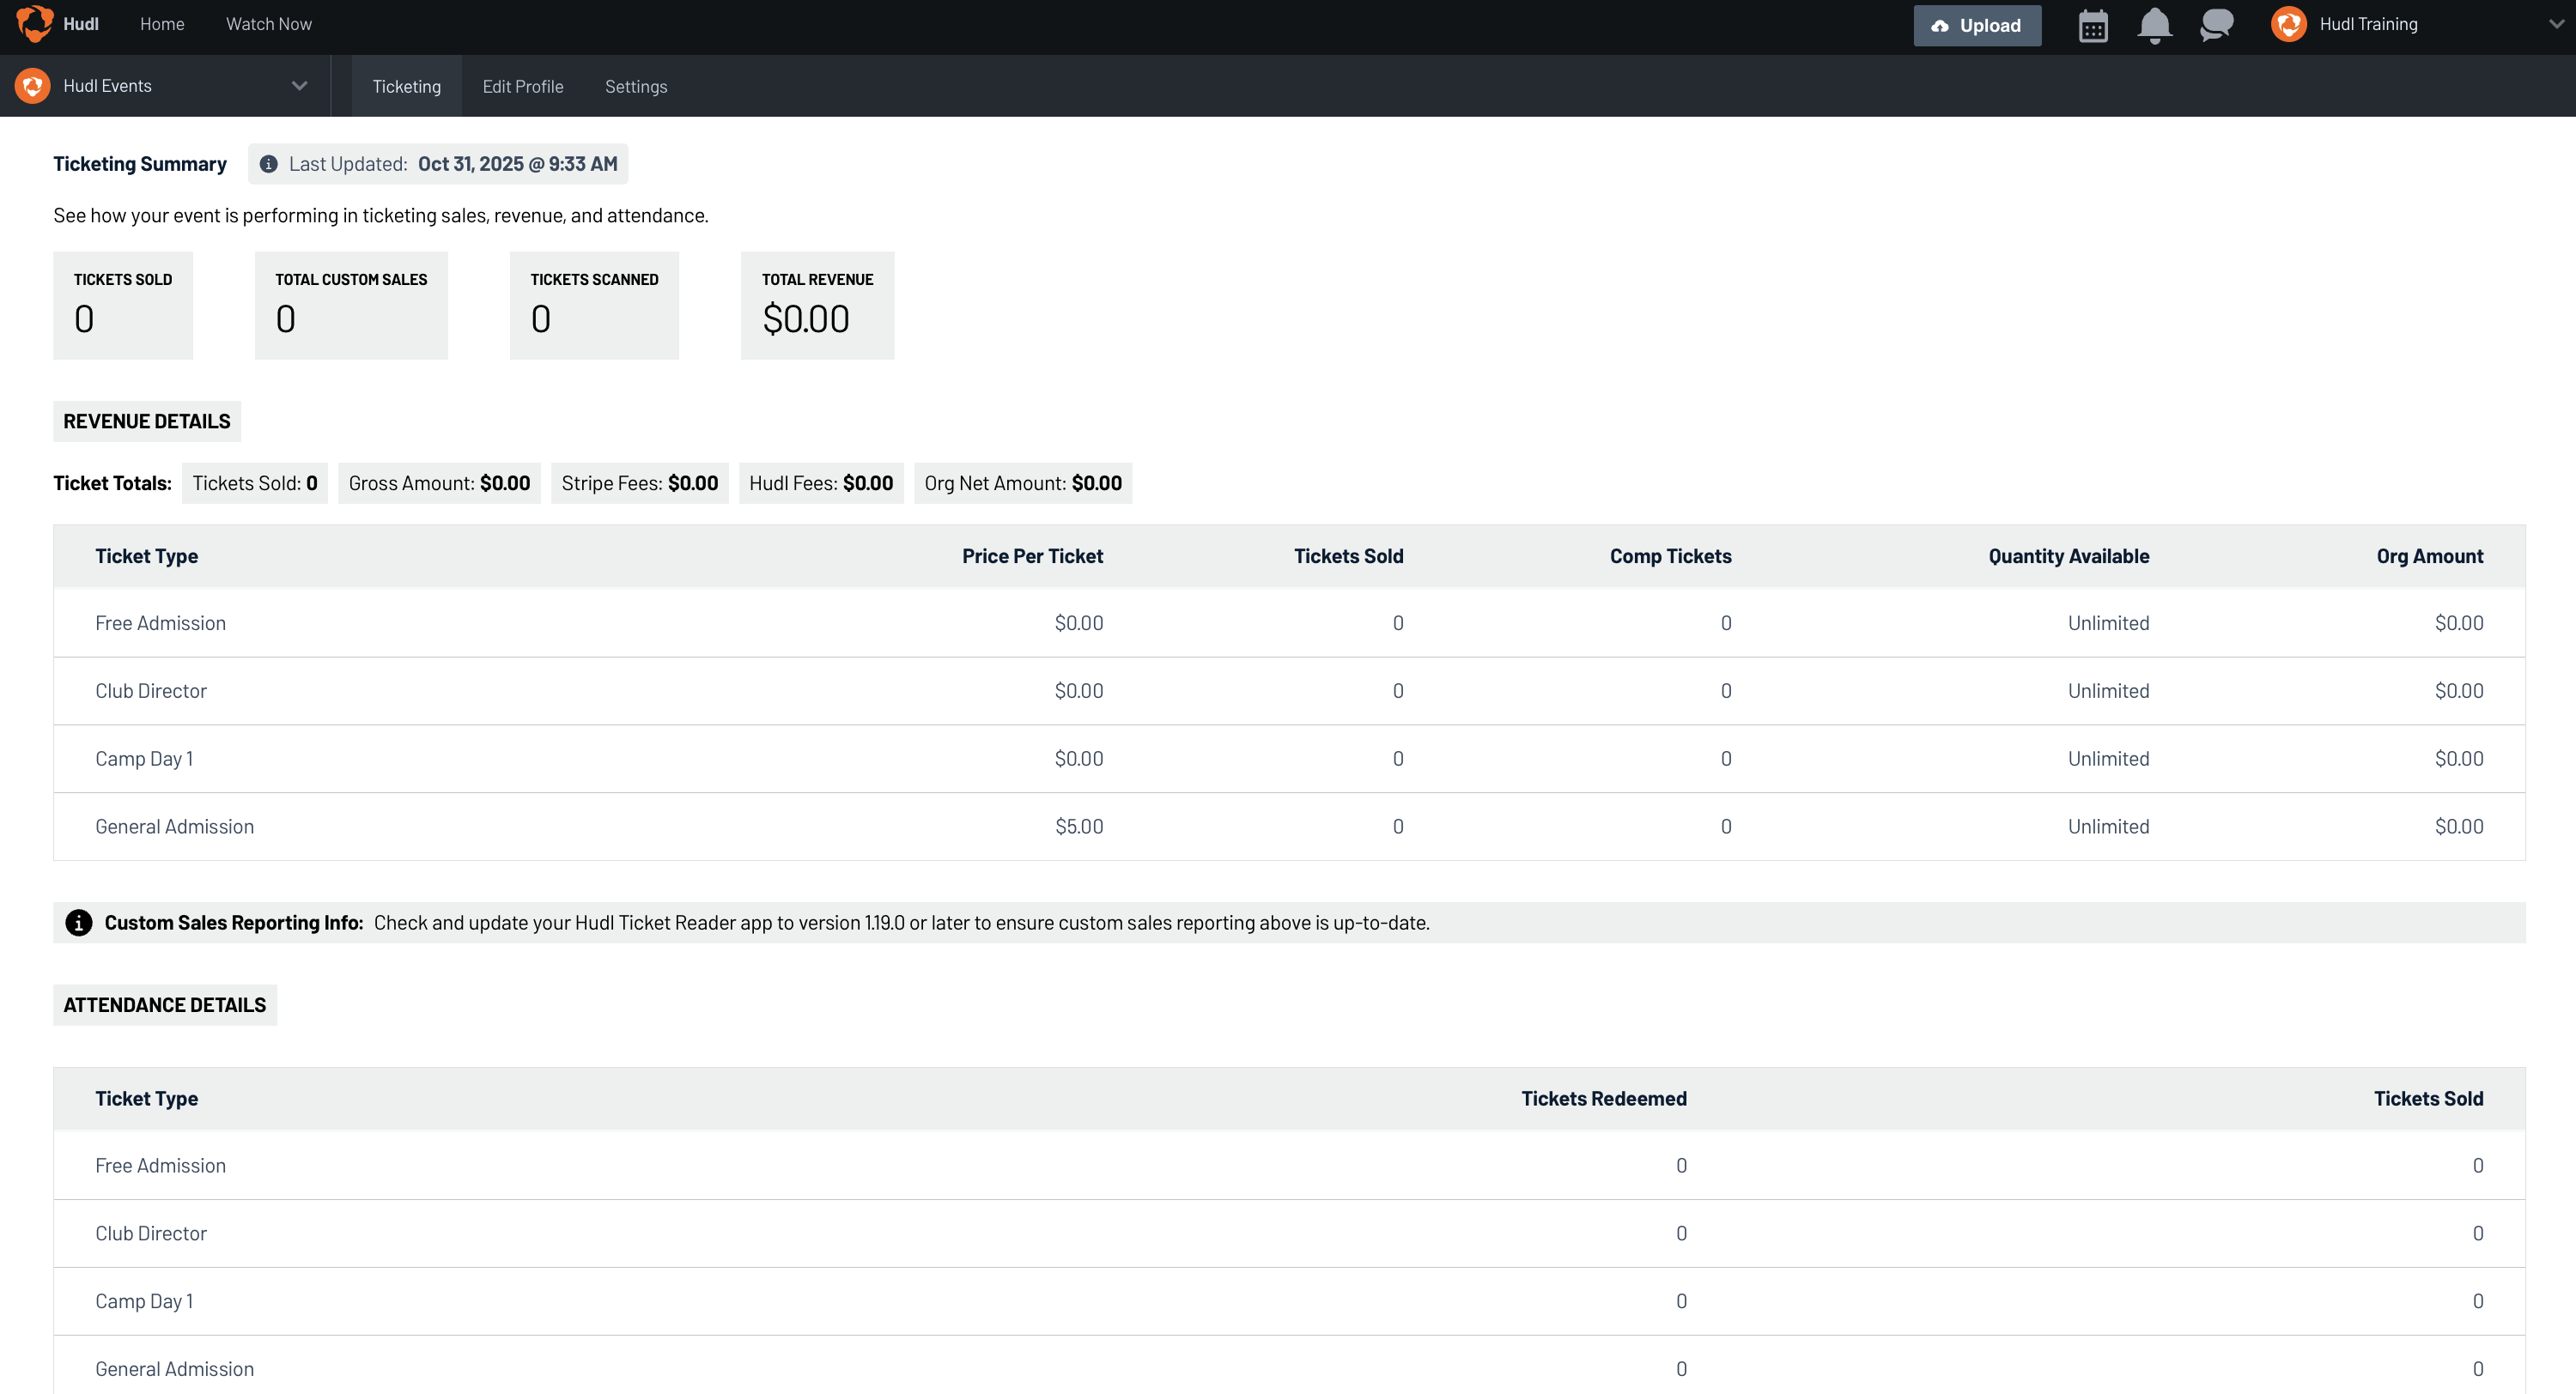Click General Admission in the revenue table
Viewport: 2576px width, 1394px height.
click(x=174, y=827)
